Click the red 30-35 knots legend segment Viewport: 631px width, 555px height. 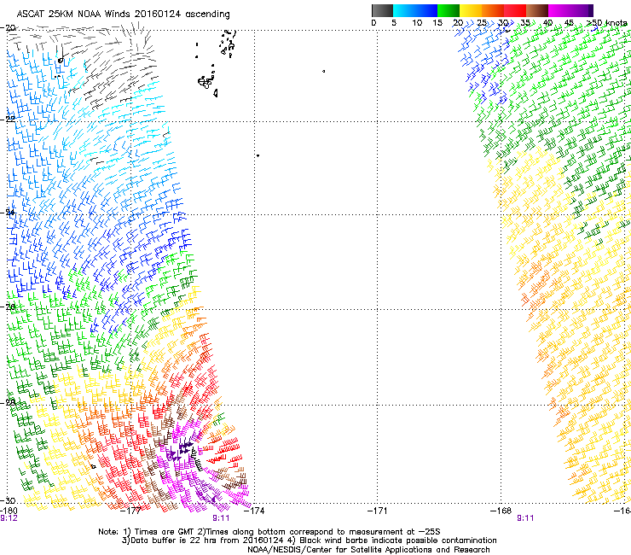point(515,10)
